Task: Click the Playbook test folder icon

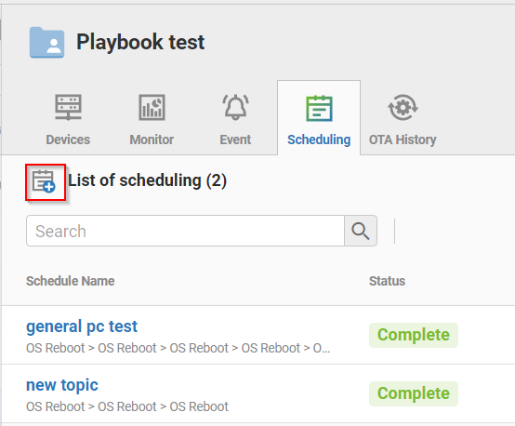Action: pos(46,43)
